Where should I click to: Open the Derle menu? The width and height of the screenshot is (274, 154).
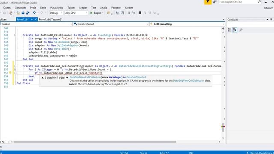click(x=43, y=8)
